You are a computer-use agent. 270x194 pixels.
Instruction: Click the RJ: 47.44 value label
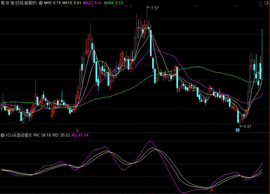(80, 135)
